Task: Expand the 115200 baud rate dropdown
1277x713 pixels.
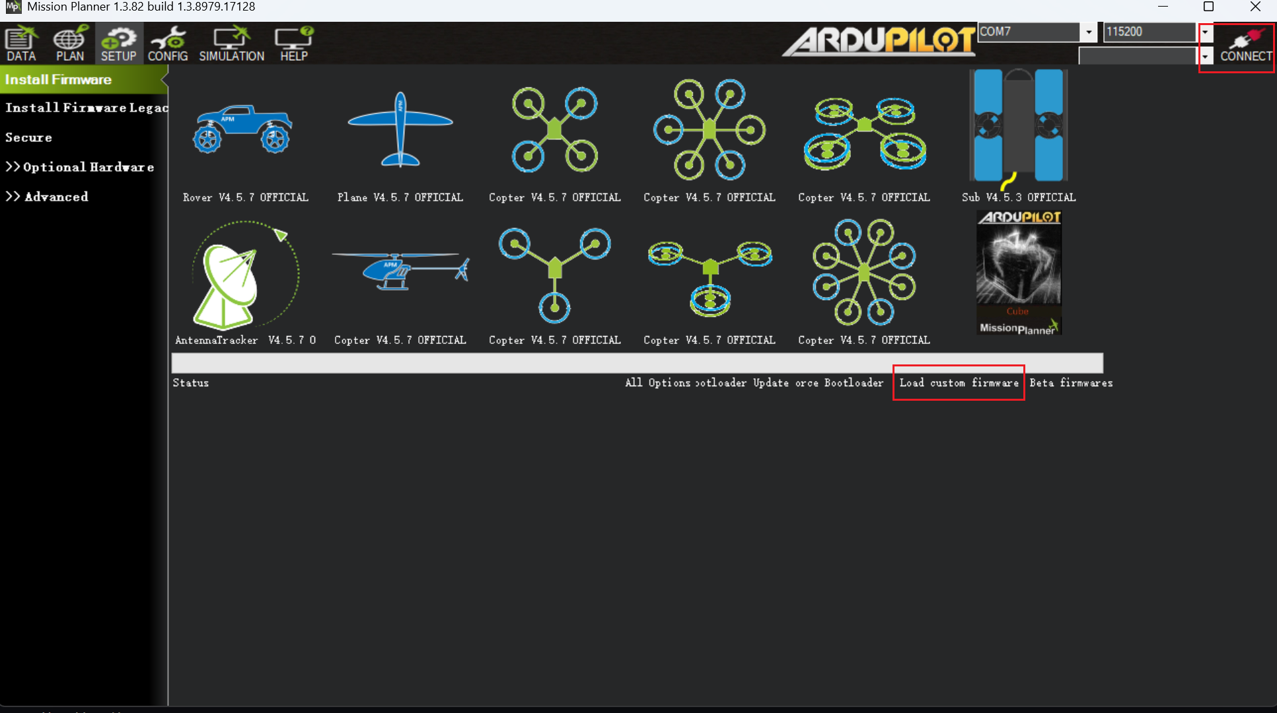Action: click(x=1206, y=32)
